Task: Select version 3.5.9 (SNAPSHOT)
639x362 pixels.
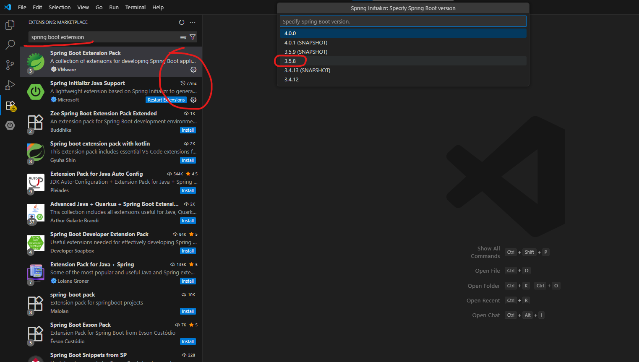Action: point(403,52)
